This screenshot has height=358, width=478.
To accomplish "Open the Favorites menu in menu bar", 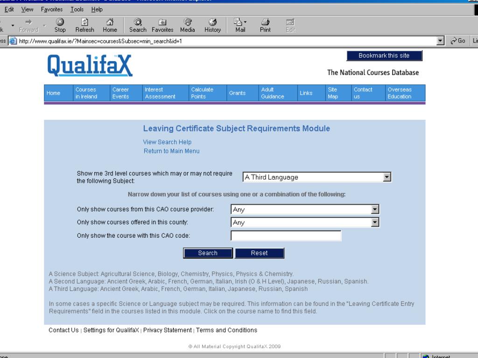I will [x=52, y=9].
